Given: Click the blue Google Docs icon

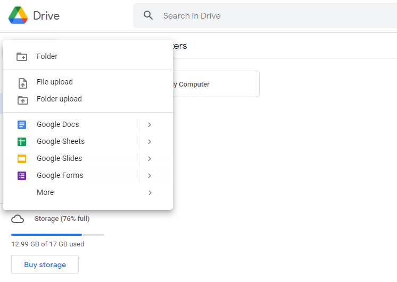Looking at the screenshot, I should point(22,125).
